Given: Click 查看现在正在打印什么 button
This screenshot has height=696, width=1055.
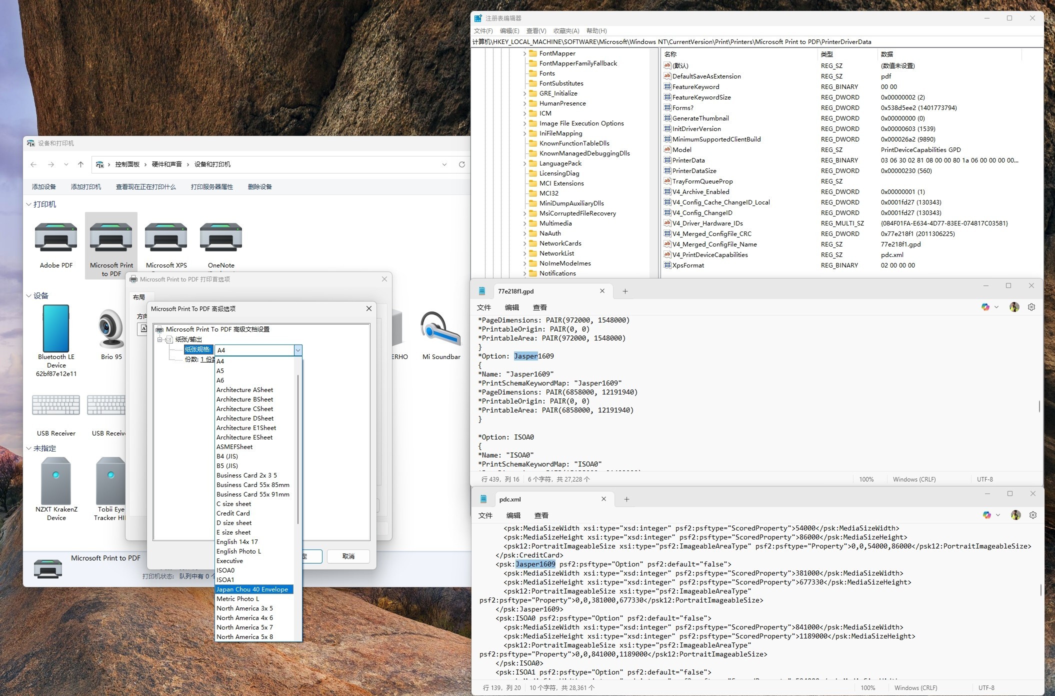Looking at the screenshot, I should pos(146,186).
